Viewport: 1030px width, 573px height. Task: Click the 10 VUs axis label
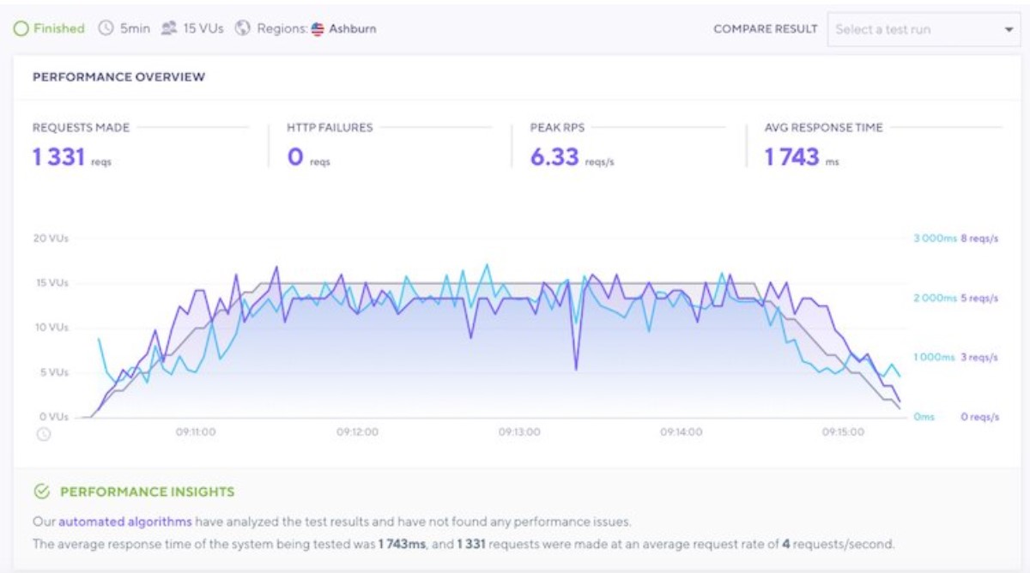point(51,327)
